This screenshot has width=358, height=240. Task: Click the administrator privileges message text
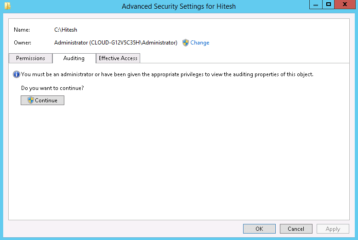[x=167, y=74]
